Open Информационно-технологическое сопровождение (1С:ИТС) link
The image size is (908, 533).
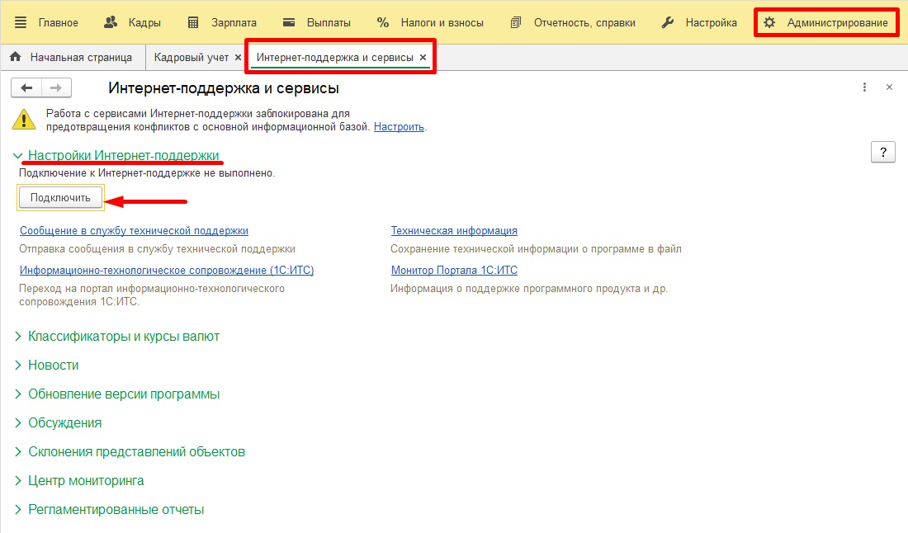167,270
